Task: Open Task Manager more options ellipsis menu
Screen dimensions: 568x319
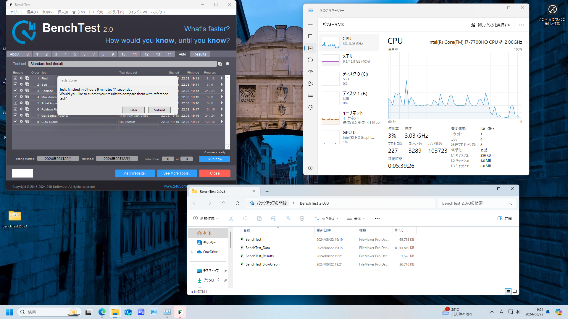Action: coord(522,25)
